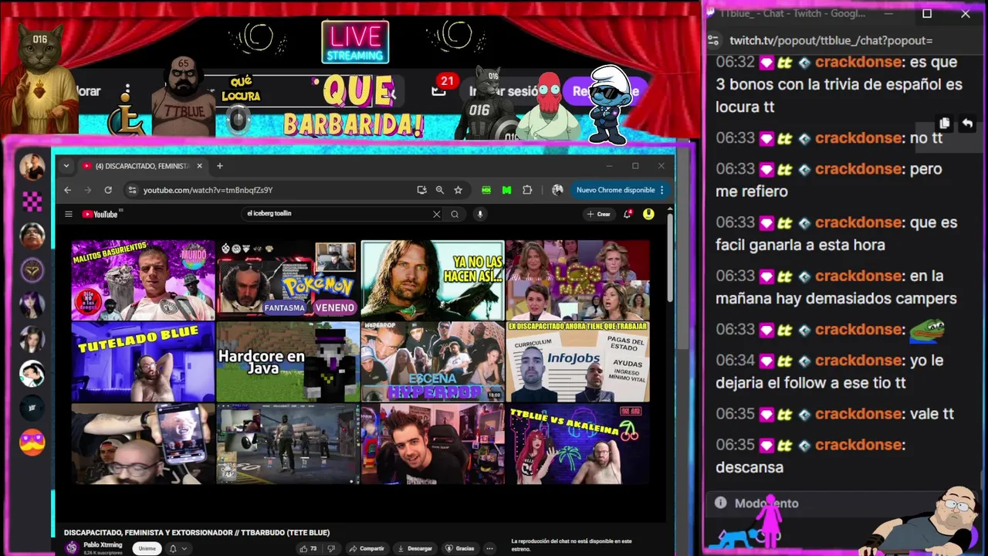The height and width of the screenshot is (556, 988).
Task: Toggle channel notification bell under video
Action: click(x=173, y=548)
